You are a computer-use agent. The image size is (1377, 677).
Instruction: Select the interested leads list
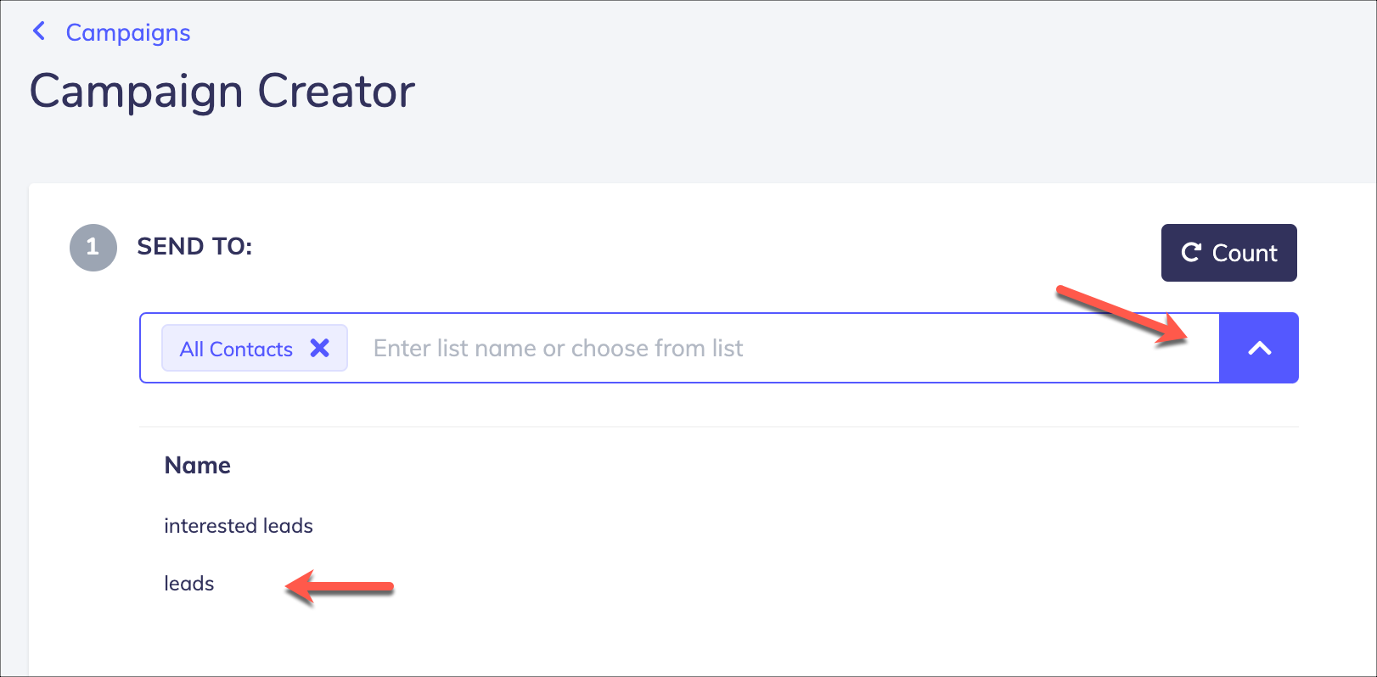click(239, 526)
